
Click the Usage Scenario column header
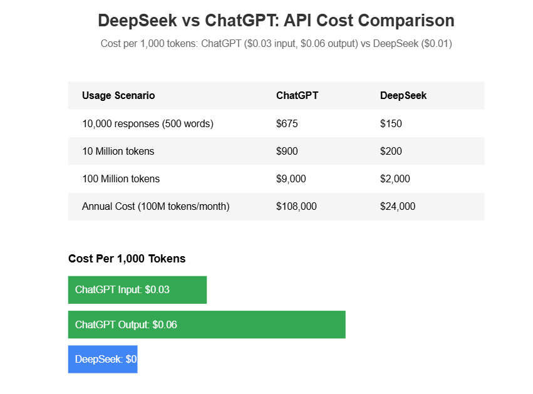(x=118, y=96)
